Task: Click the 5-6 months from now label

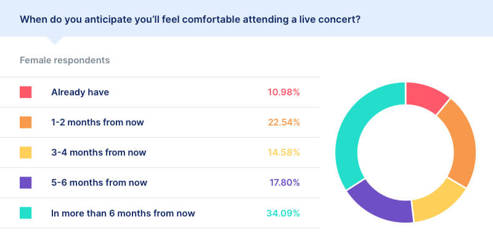Action: 99,183
